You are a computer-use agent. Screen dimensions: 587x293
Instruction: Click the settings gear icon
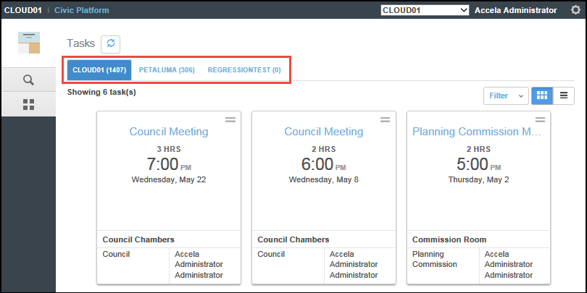pos(575,10)
